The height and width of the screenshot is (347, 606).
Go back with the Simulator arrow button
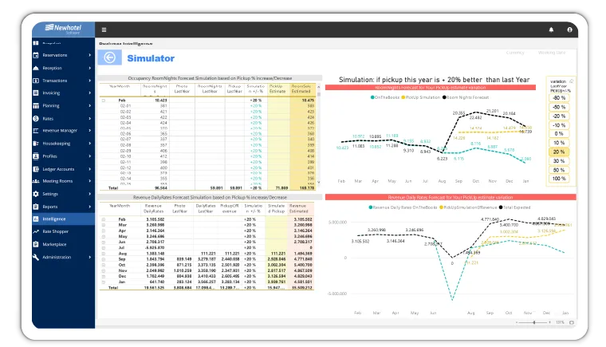(x=110, y=58)
